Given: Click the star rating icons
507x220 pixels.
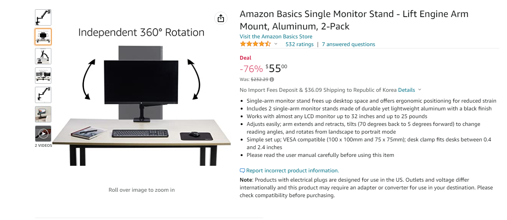Looking at the screenshot, I should (255, 44).
